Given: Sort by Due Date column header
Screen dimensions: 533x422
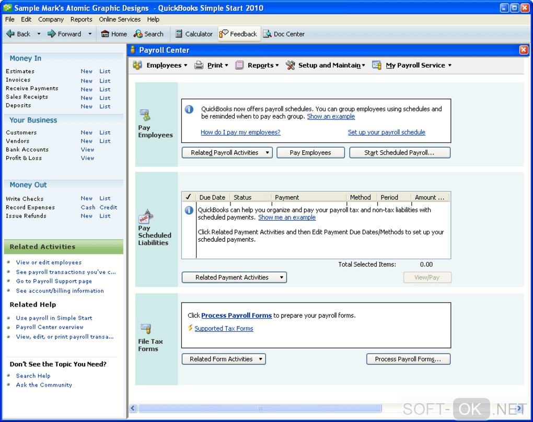Looking at the screenshot, I should (213, 197).
